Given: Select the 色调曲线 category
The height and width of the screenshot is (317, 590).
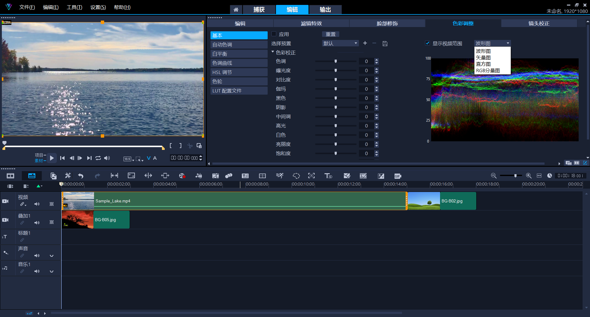Looking at the screenshot, I should pos(239,63).
